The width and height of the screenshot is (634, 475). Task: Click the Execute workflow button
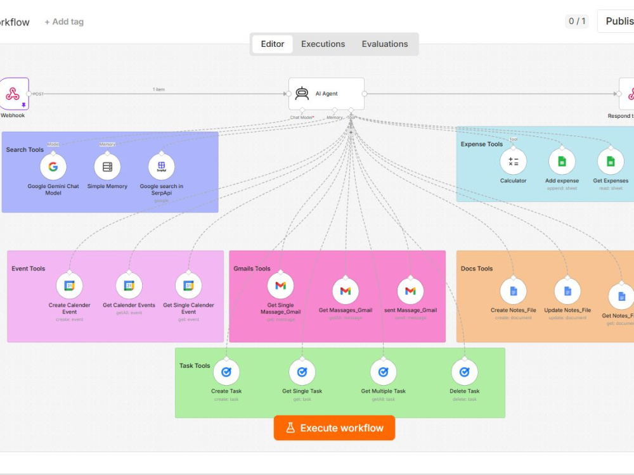[x=334, y=427]
